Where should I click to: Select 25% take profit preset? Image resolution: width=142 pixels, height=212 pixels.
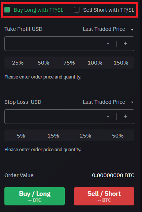tap(18, 63)
